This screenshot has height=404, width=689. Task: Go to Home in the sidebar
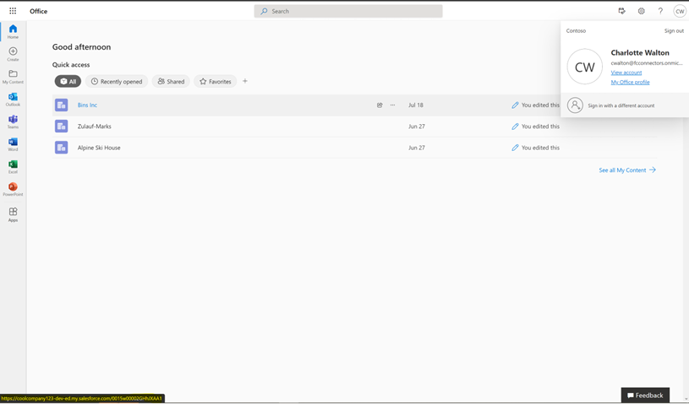coord(13,31)
